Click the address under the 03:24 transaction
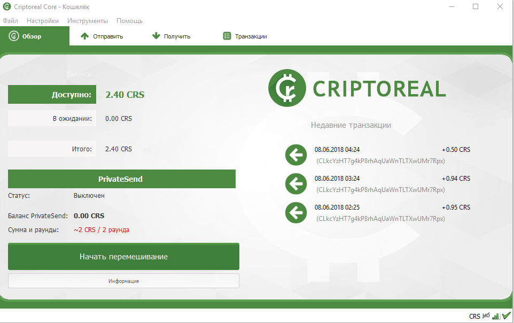Viewport: 514px width, 323px height. tap(380, 190)
